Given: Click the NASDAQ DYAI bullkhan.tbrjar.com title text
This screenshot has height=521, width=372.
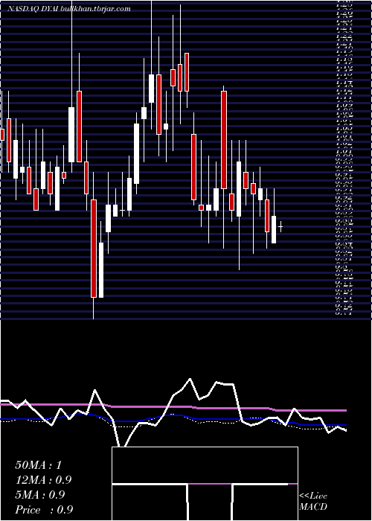Looking at the screenshot, I should click(x=68, y=9).
